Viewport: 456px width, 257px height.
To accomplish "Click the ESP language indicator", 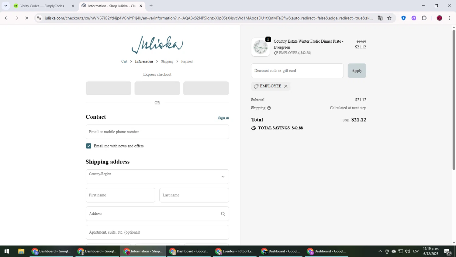I will pos(416,251).
